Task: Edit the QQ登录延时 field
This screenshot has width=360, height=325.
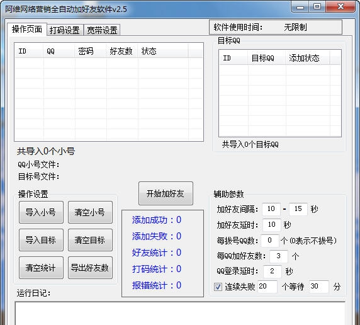Action: pyautogui.click(x=273, y=271)
